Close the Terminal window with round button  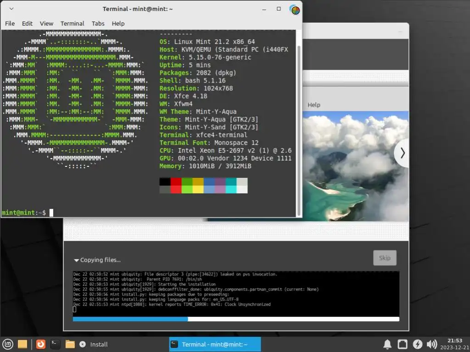[x=295, y=10]
